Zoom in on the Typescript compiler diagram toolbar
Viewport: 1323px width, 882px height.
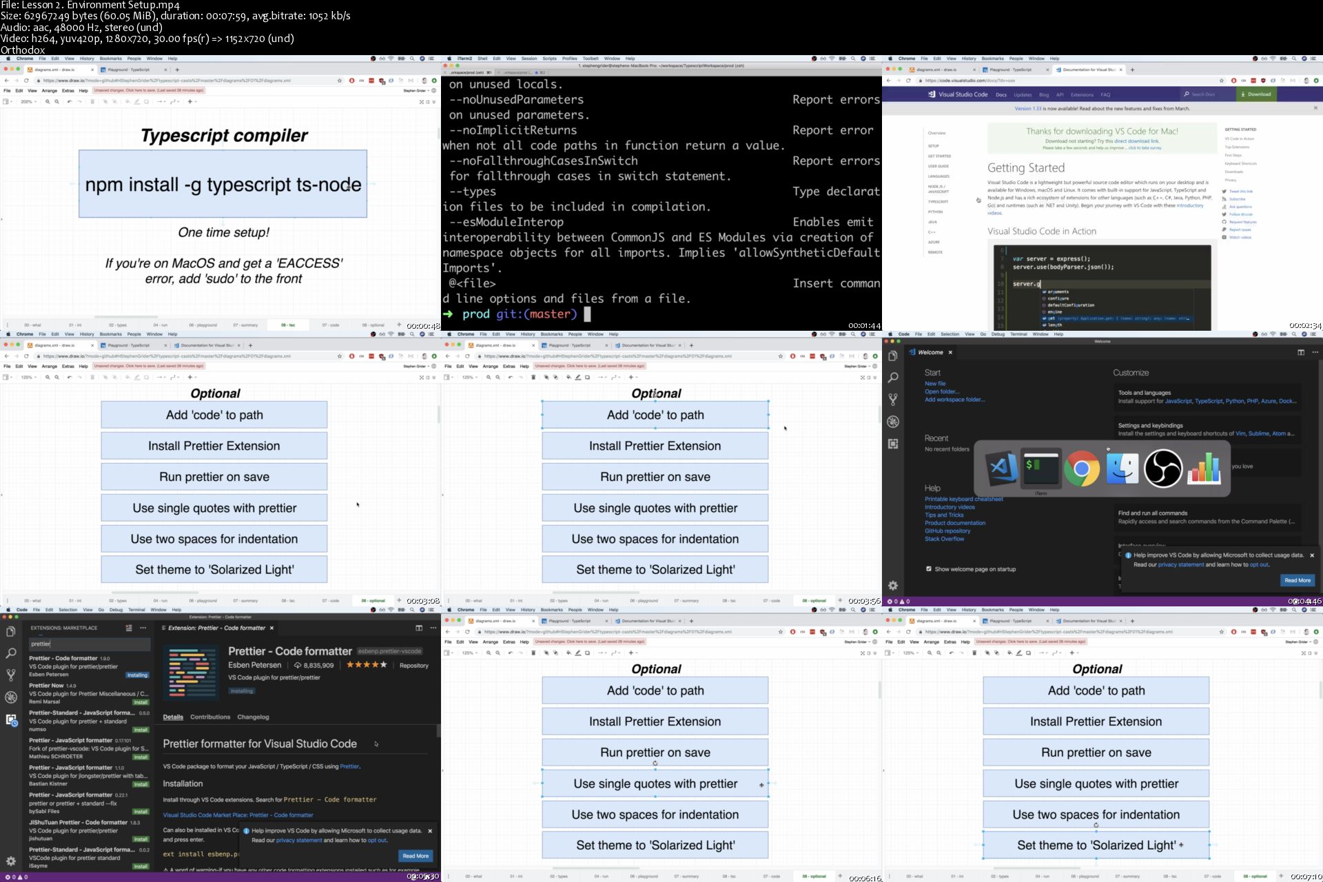coord(48,101)
